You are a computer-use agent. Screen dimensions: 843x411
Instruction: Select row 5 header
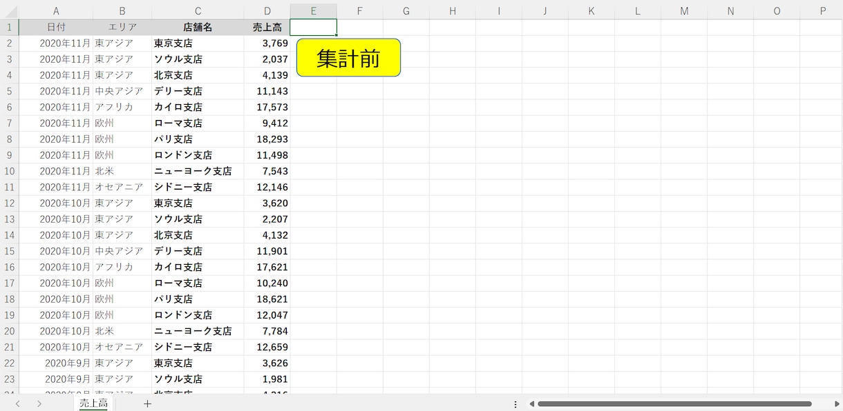[x=10, y=91]
